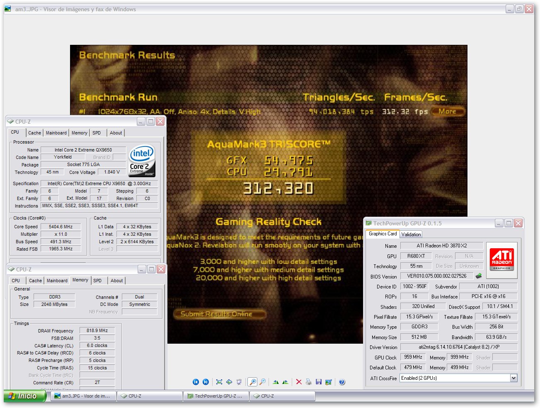Click the Core Speed value '5404.6 MHz'
The image size is (540, 408).
click(x=61, y=227)
